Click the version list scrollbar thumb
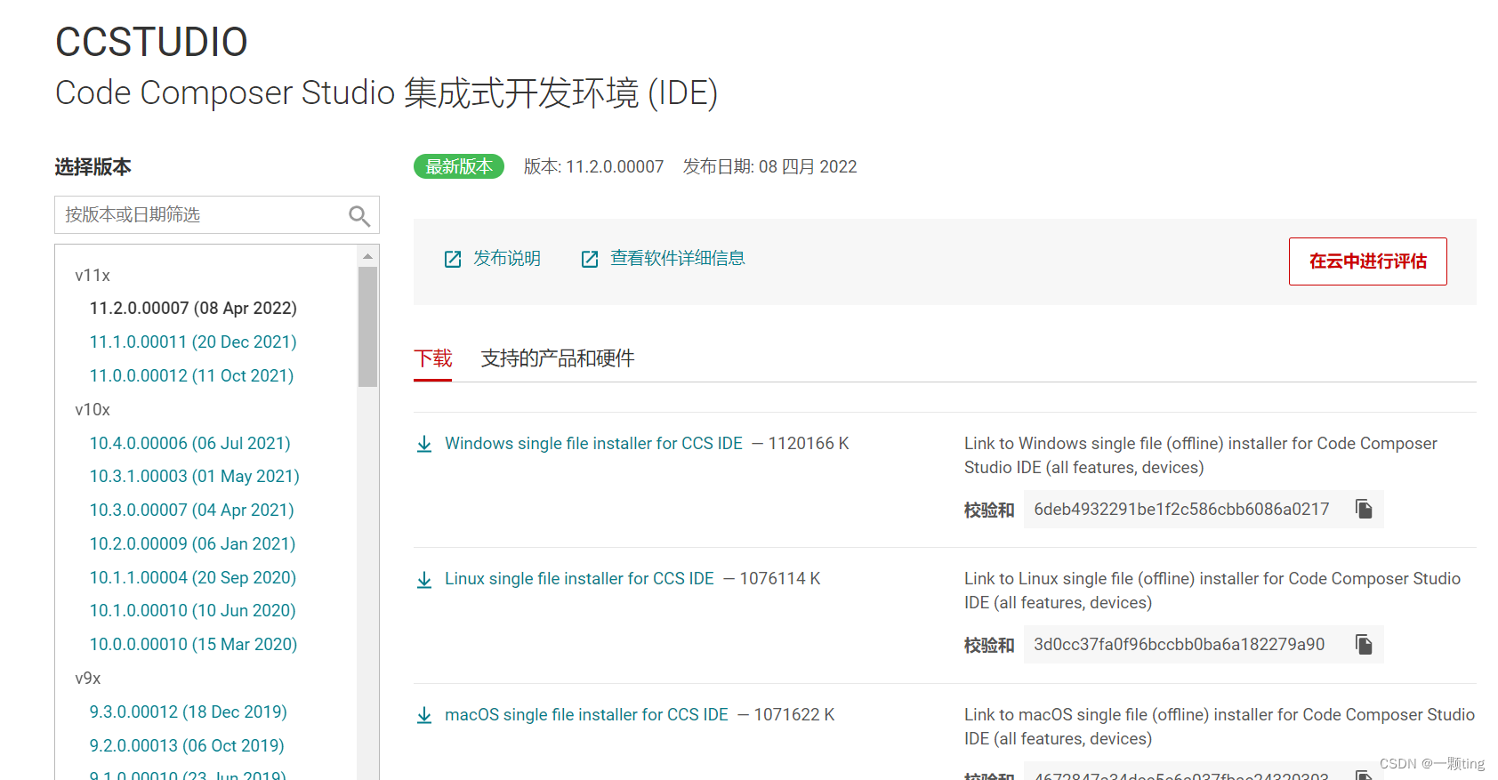Screen dimensions: 1498x780 click(367, 326)
